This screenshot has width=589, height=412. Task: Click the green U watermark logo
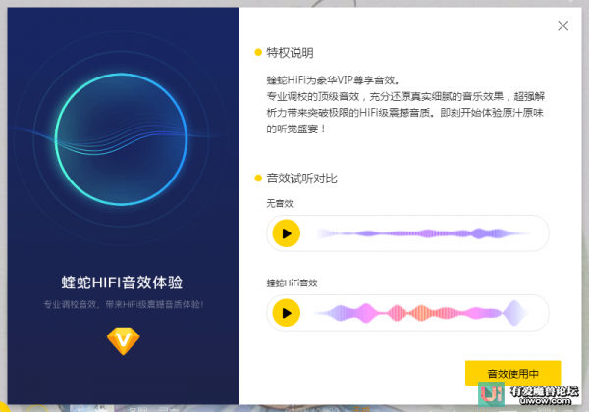(487, 395)
